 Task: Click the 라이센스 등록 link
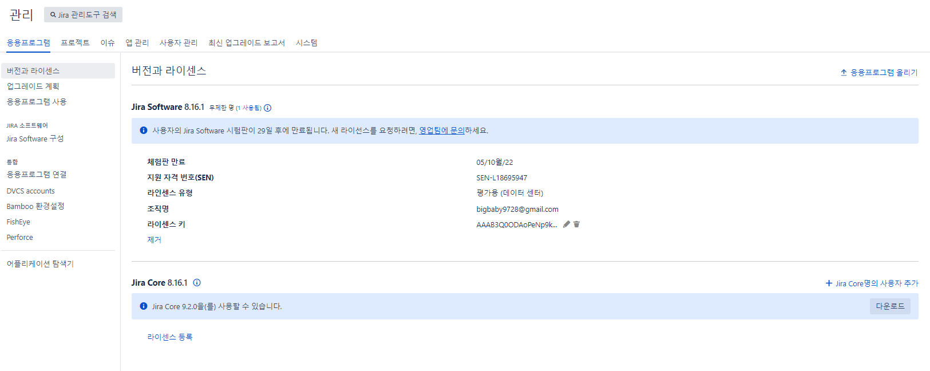click(x=170, y=337)
